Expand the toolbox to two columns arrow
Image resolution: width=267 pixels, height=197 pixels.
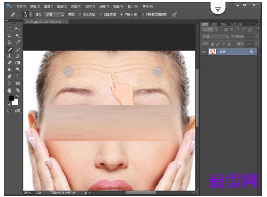pyautogui.click(x=7, y=21)
